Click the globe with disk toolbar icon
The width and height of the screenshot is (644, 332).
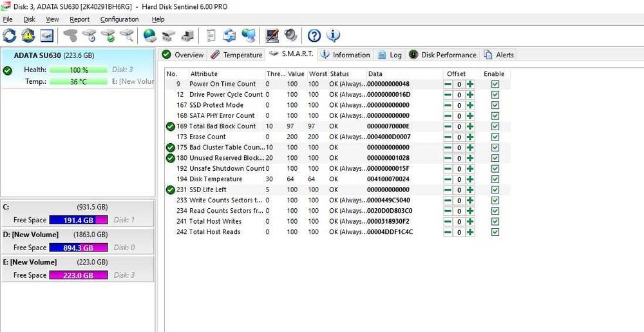150,35
